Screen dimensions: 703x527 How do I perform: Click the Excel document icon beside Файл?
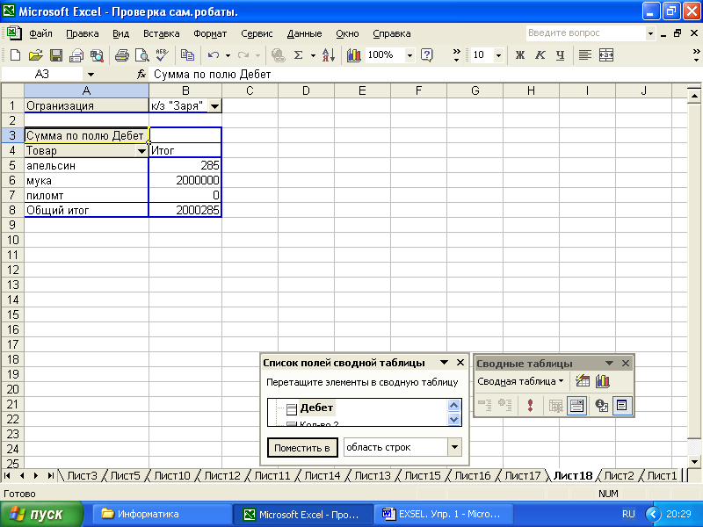click(14, 33)
